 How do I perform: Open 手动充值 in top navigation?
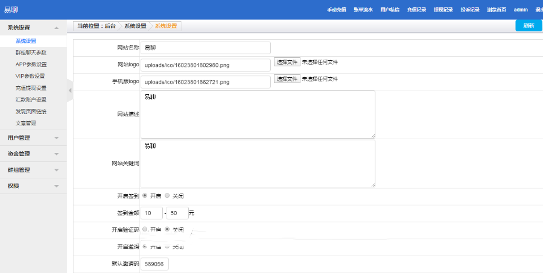pos(337,10)
